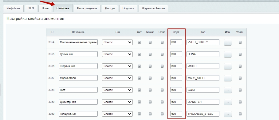Image resolution: width=279 pixels, height=120 pixels.
Task: Click the Название column header
Action: [78, 32]
